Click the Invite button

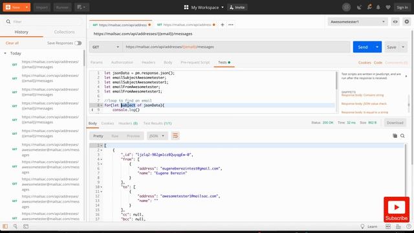pyautogui.click(x=237, y=7)
